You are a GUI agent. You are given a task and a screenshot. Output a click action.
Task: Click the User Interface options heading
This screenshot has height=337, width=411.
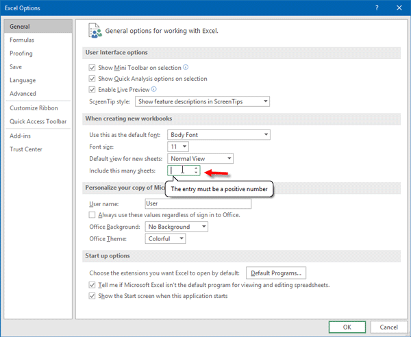(116, 53)
